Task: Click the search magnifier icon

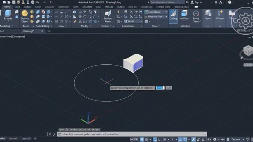Action: [187, 2]
